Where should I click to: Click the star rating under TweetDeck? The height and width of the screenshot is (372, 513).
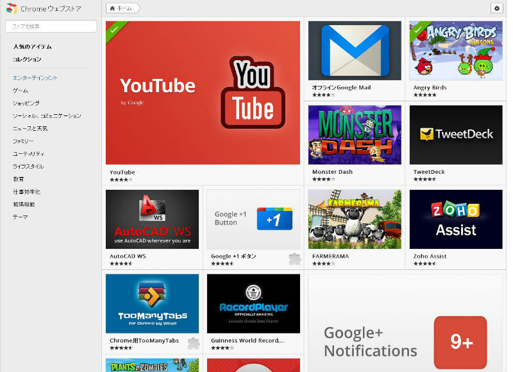click(x=425, y=180)
